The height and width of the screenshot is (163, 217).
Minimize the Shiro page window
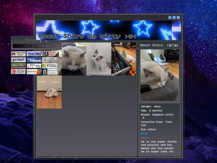pyautogui.click(x=170, y=17)
